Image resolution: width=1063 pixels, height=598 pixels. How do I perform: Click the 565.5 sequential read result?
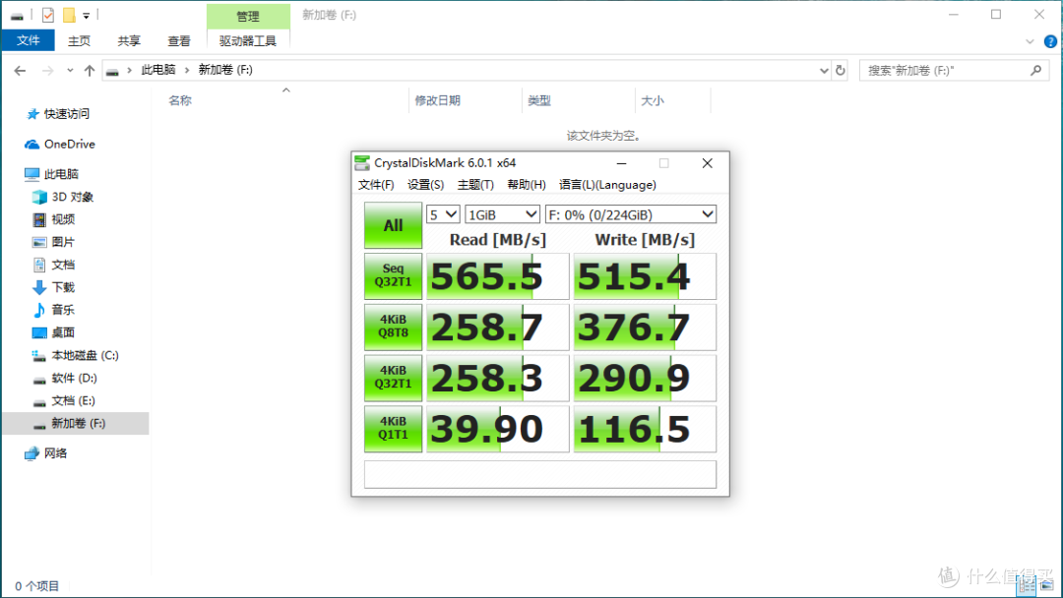coord(498,276)
